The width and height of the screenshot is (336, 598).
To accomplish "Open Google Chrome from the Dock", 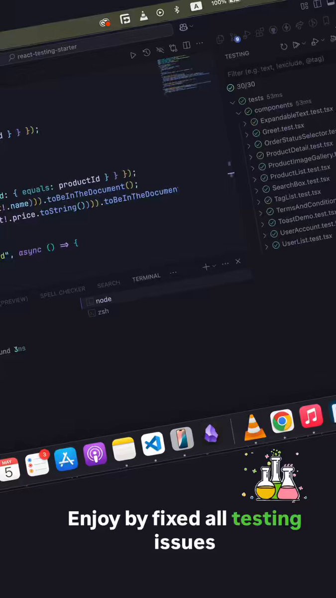I will point(282,422).
